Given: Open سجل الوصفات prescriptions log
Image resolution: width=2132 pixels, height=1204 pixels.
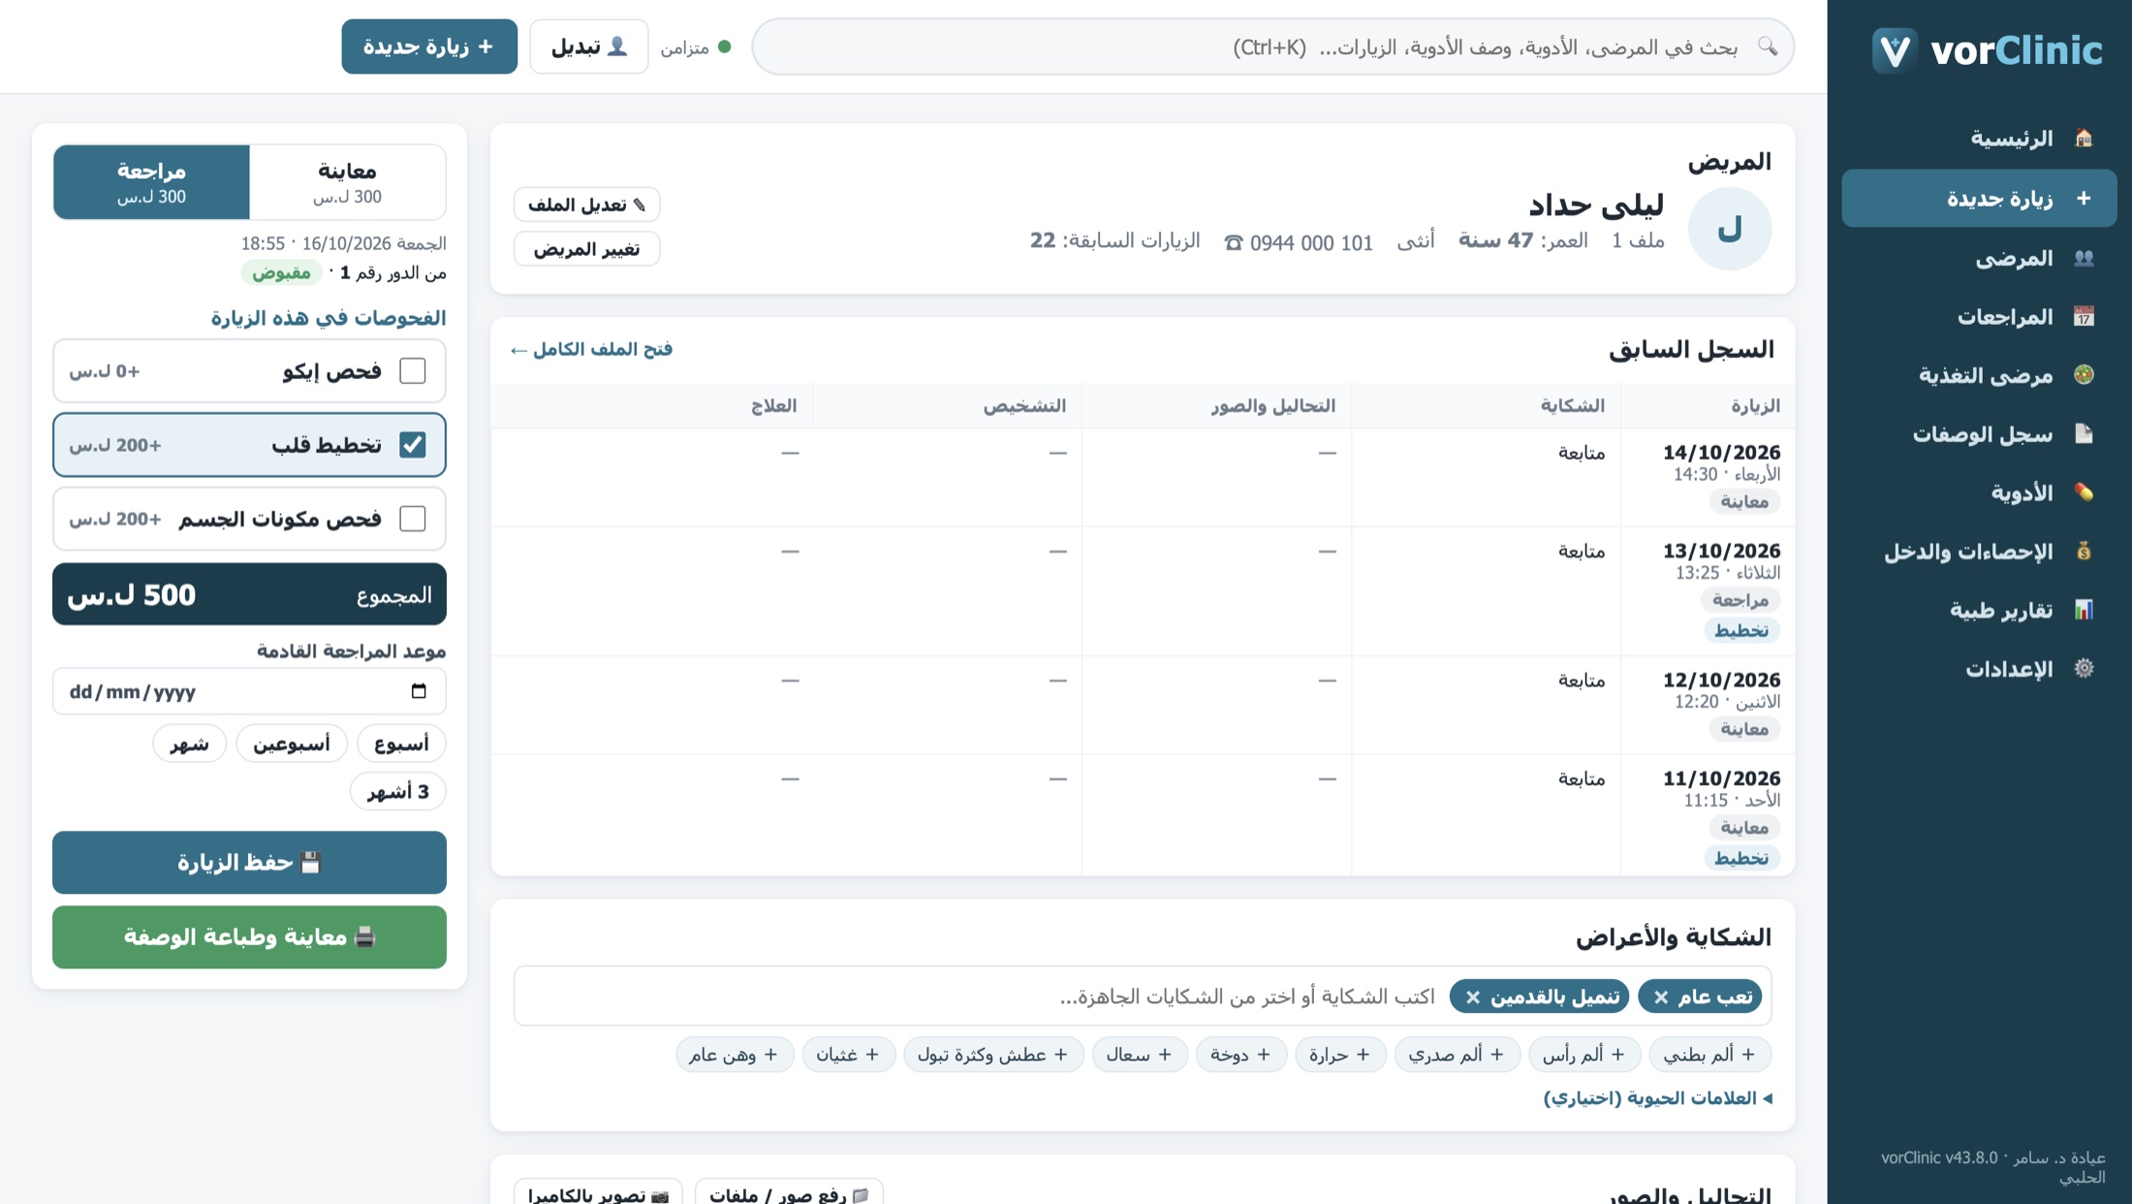Looking at the screenshot, I should 1979,433.
